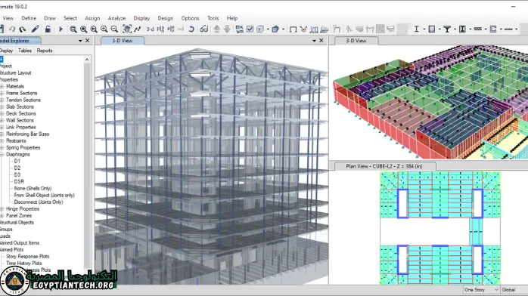This screenshot has width=528, height=296.
Task: Switch to Plan view using Pl icon
Action: (160, 29)
